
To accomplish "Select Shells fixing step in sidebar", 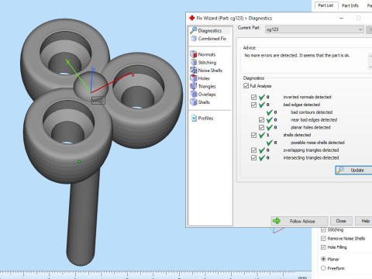I will click(200, 102).
